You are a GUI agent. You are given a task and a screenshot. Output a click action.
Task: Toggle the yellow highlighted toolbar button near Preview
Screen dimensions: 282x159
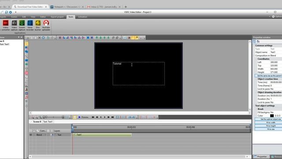click(x=74, y=117)
